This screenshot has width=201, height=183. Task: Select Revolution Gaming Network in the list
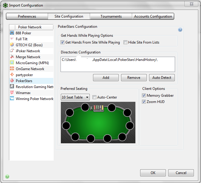click(32, 87)
